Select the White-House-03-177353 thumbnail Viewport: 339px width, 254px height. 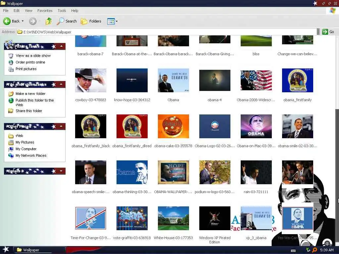coord(173,218)
